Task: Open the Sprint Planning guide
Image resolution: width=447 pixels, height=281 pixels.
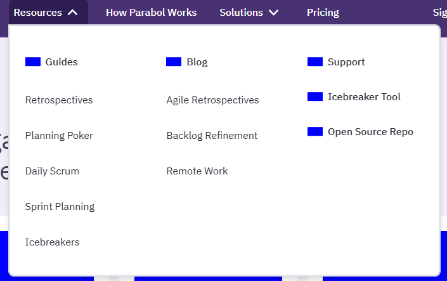Action: 60,207
